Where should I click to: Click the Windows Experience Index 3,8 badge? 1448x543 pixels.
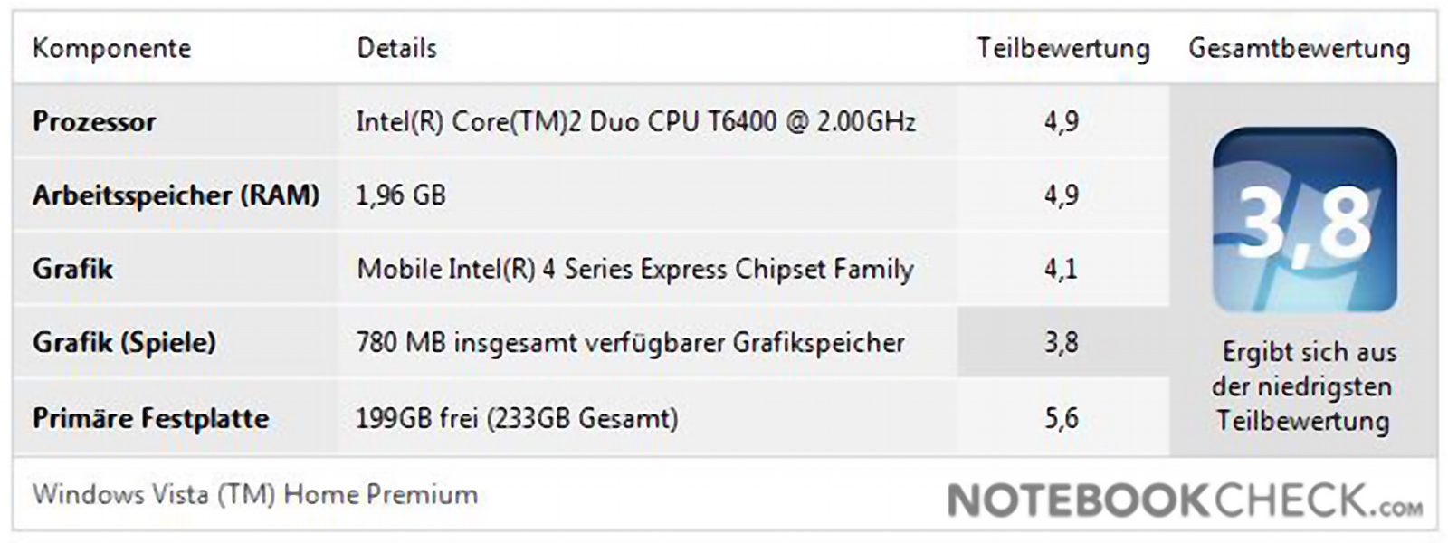tap(1304, 220)
